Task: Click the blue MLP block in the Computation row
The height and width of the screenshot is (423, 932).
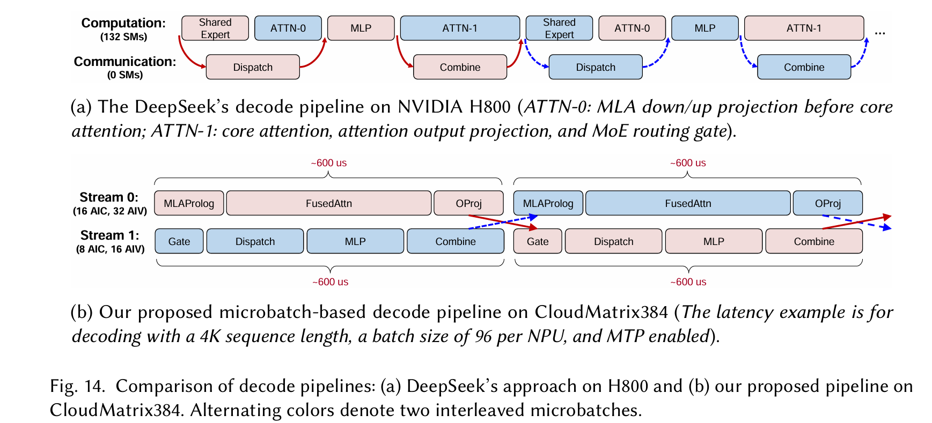Action: click(x=705, y=28)
